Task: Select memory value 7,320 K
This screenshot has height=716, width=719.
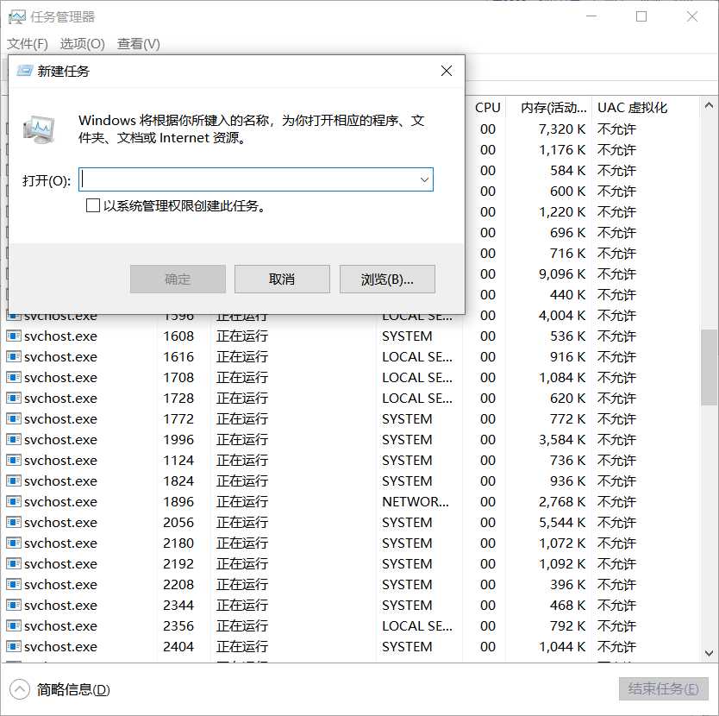Action: [x=562, y=129]
